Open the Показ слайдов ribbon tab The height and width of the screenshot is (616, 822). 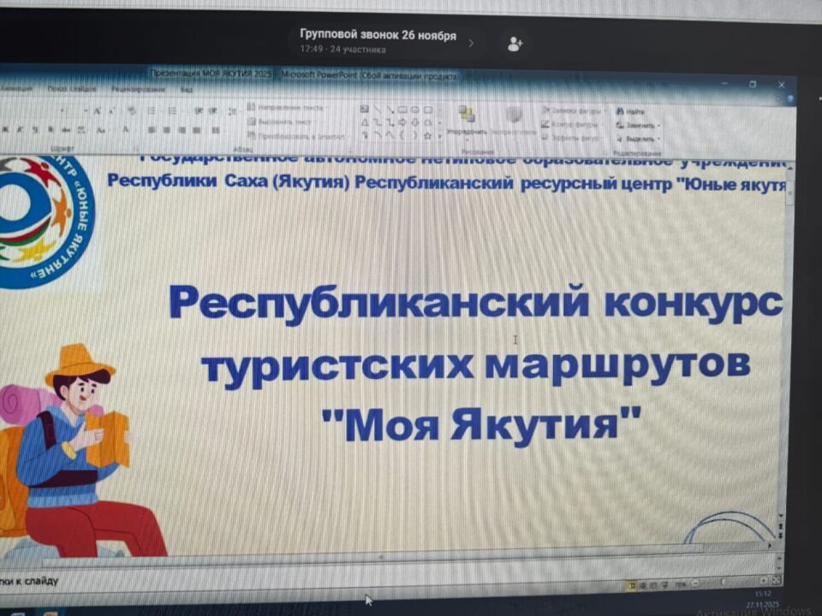tap(72, 88)
